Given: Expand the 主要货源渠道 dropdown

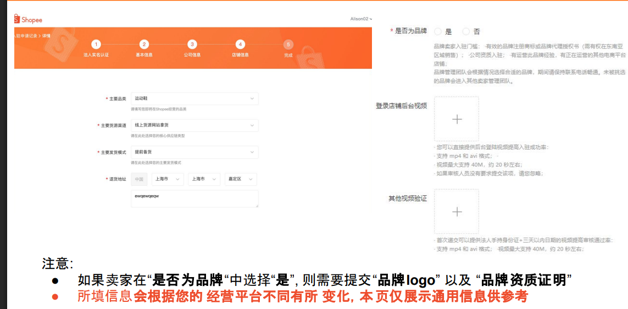Looking at the screenshot, I should pos(194,125).
